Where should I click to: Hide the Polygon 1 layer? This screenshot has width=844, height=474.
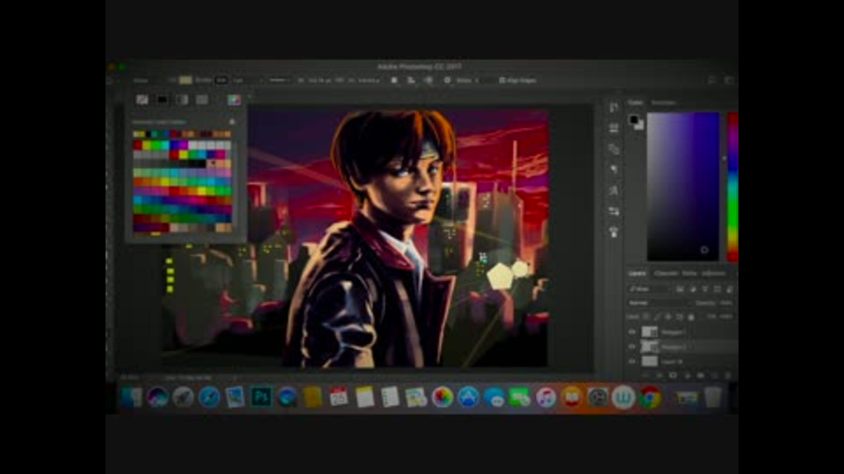pos(632,332)
